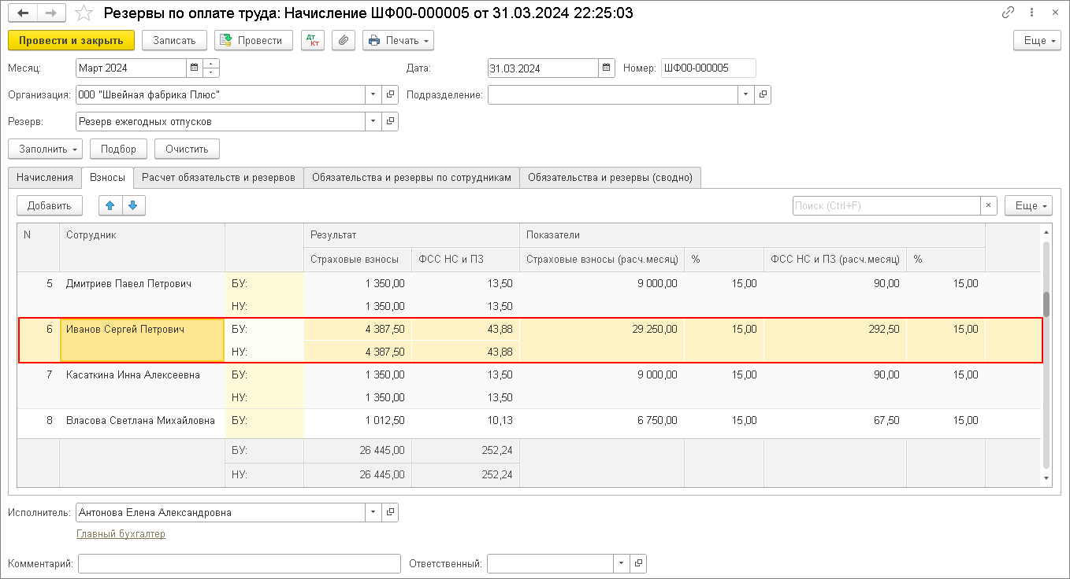Expand the Резерв dropdown list
The width and height of the screenshot is (1070, 579).
coord(373,122)
